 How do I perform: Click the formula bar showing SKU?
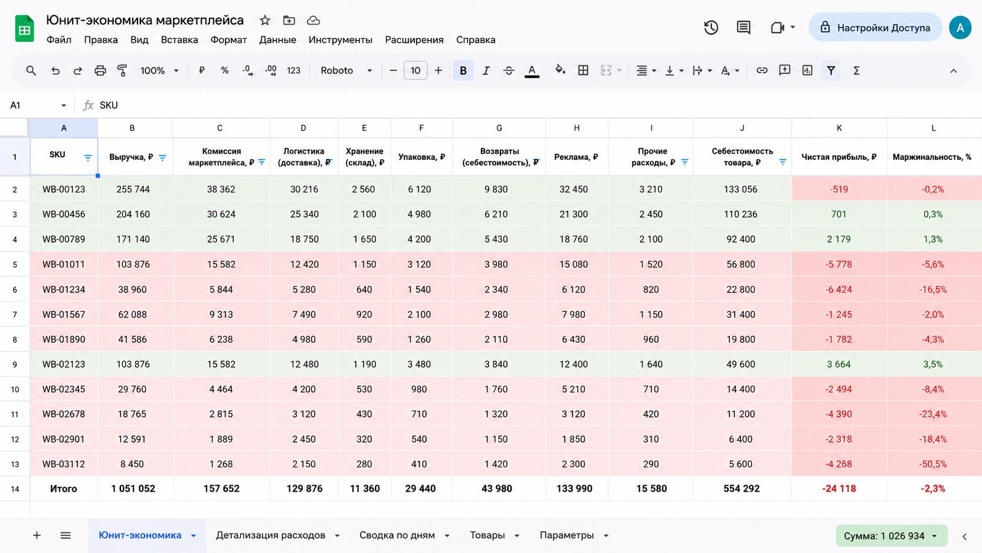[x=529, y=105]
